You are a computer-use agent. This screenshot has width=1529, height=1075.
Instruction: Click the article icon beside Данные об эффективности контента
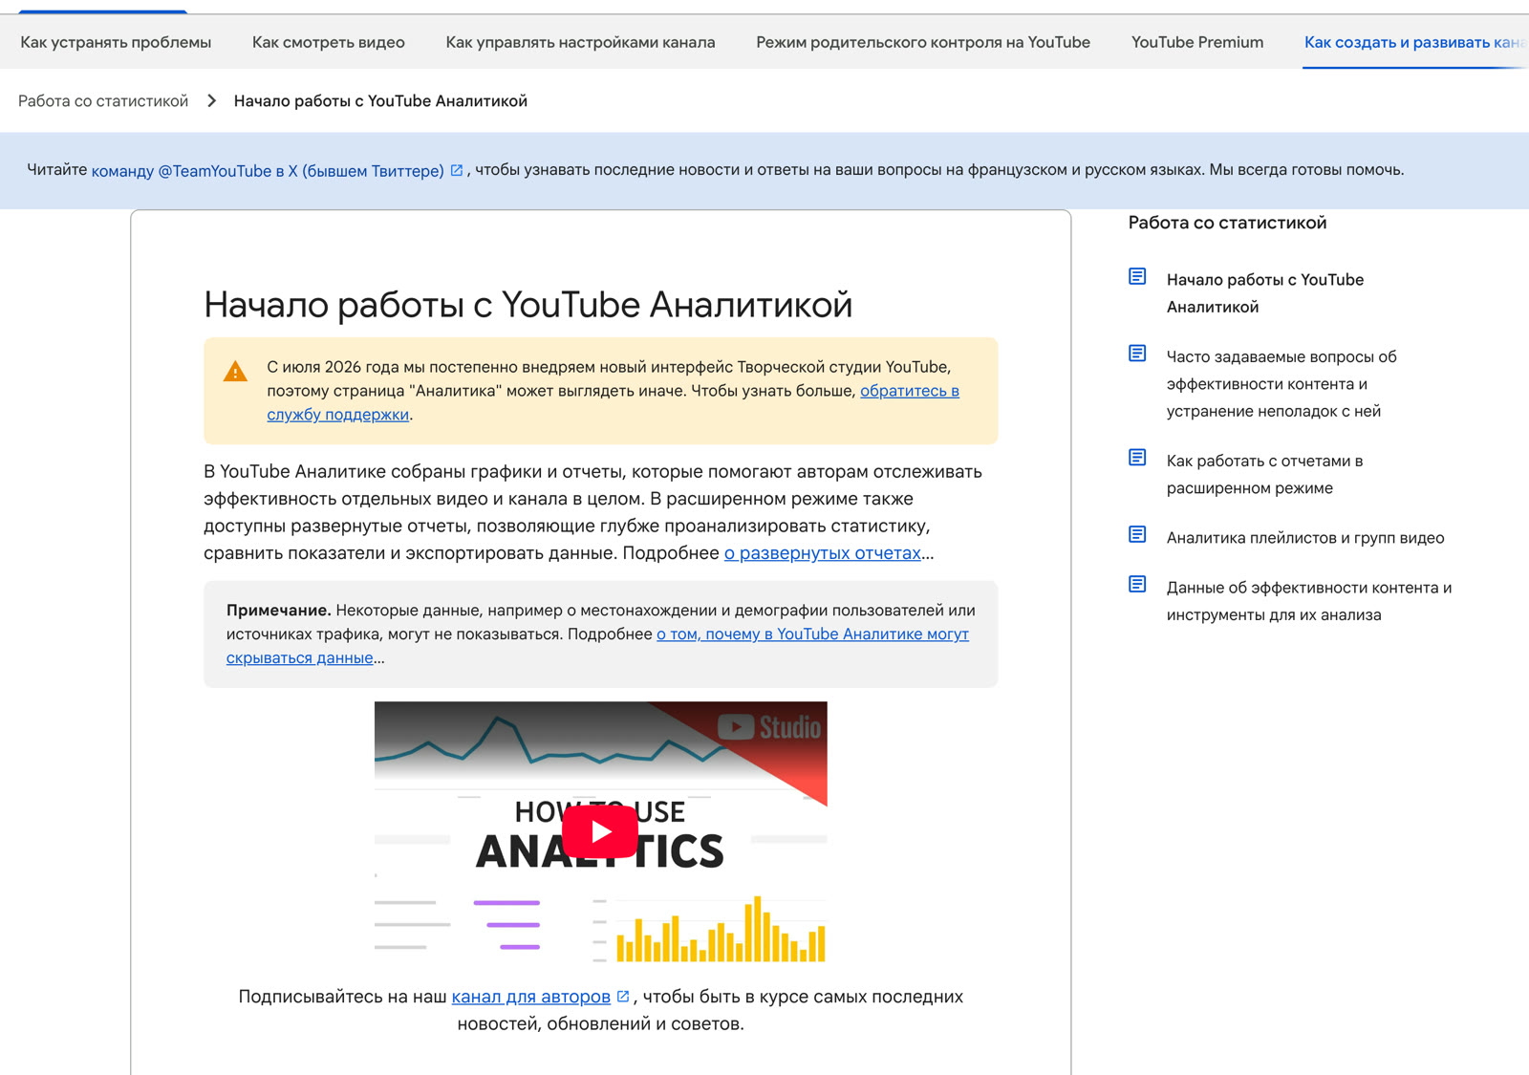click(x=1137, y=584)
